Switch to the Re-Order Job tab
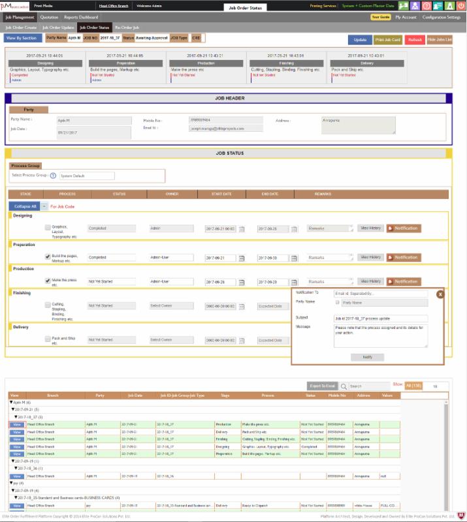 pos(127,27)
